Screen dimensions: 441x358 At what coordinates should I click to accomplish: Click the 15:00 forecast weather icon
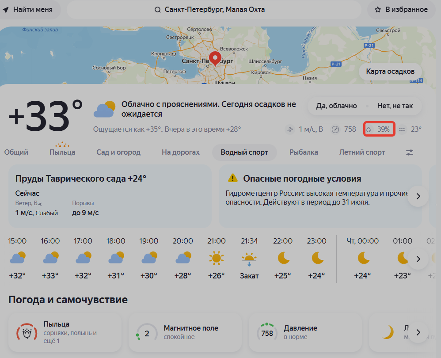(x=18, y=258)
